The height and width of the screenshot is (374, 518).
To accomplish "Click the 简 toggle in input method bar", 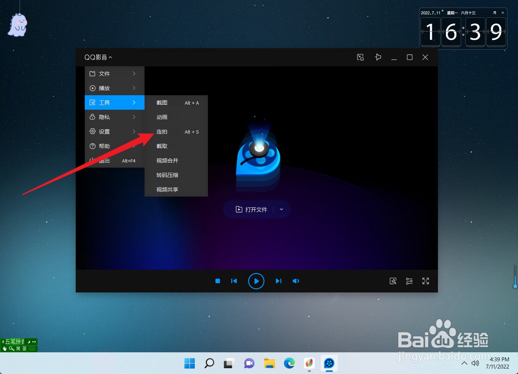I will click(x=18, y=349).
